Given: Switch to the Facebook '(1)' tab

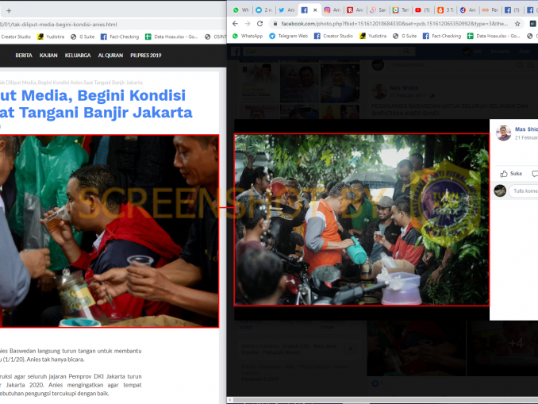Looking at the screenshot, I should 513,10.
